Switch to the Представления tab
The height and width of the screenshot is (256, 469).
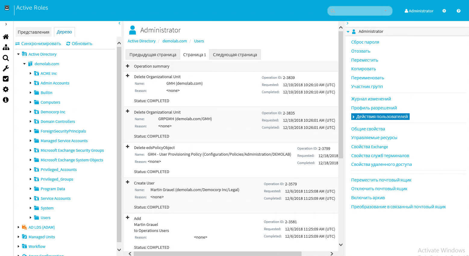(x=33, y=32)
